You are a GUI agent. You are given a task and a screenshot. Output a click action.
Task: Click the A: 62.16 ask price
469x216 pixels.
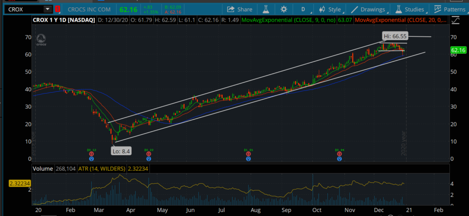coord(173,12)
